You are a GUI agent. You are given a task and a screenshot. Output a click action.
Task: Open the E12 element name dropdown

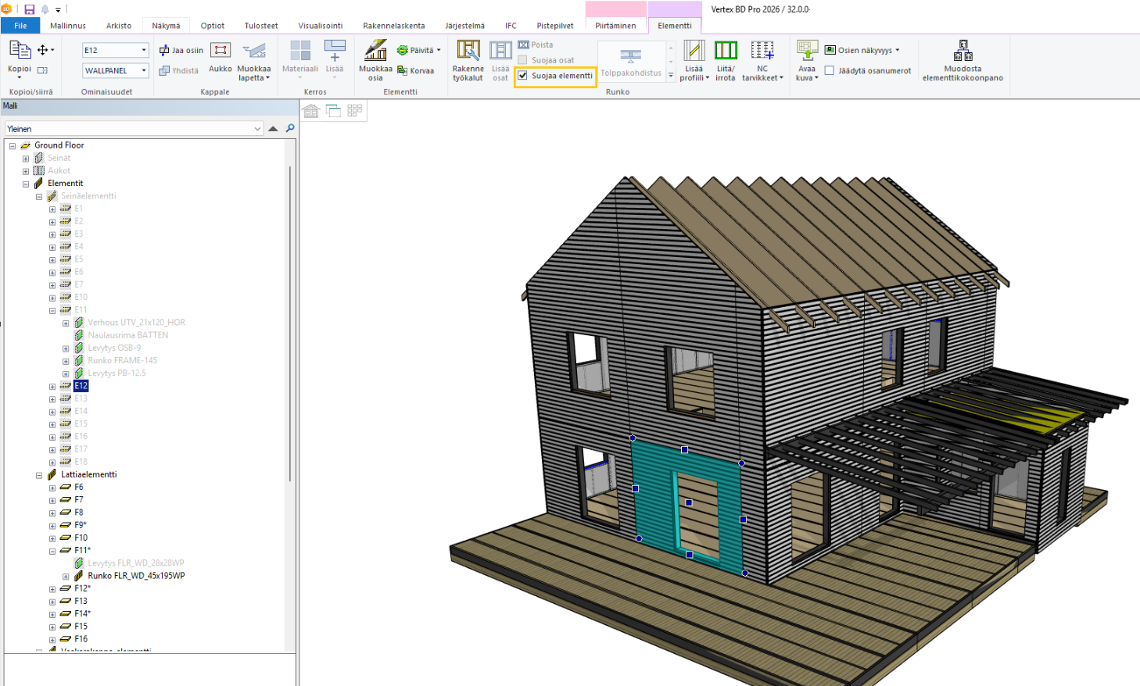click(x=144, y=50)
